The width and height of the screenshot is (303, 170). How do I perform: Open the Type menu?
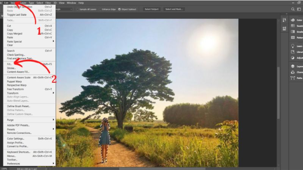(31, 3)
